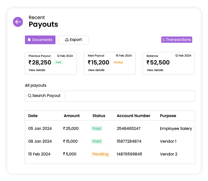View details of Previous Payout card
Screen dimensions: 208x181
click(x=37, y=70)
